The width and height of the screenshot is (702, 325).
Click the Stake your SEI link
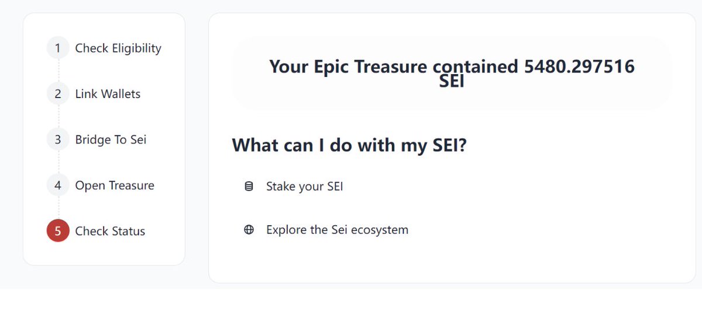304,187
